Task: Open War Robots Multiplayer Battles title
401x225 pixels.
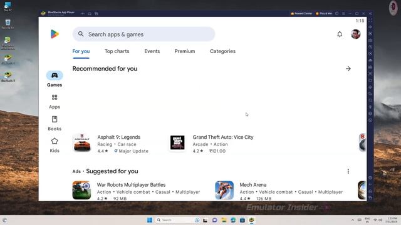Action: [131, 185]
